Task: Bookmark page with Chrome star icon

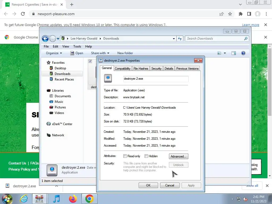Action: [x=230, y=14]
